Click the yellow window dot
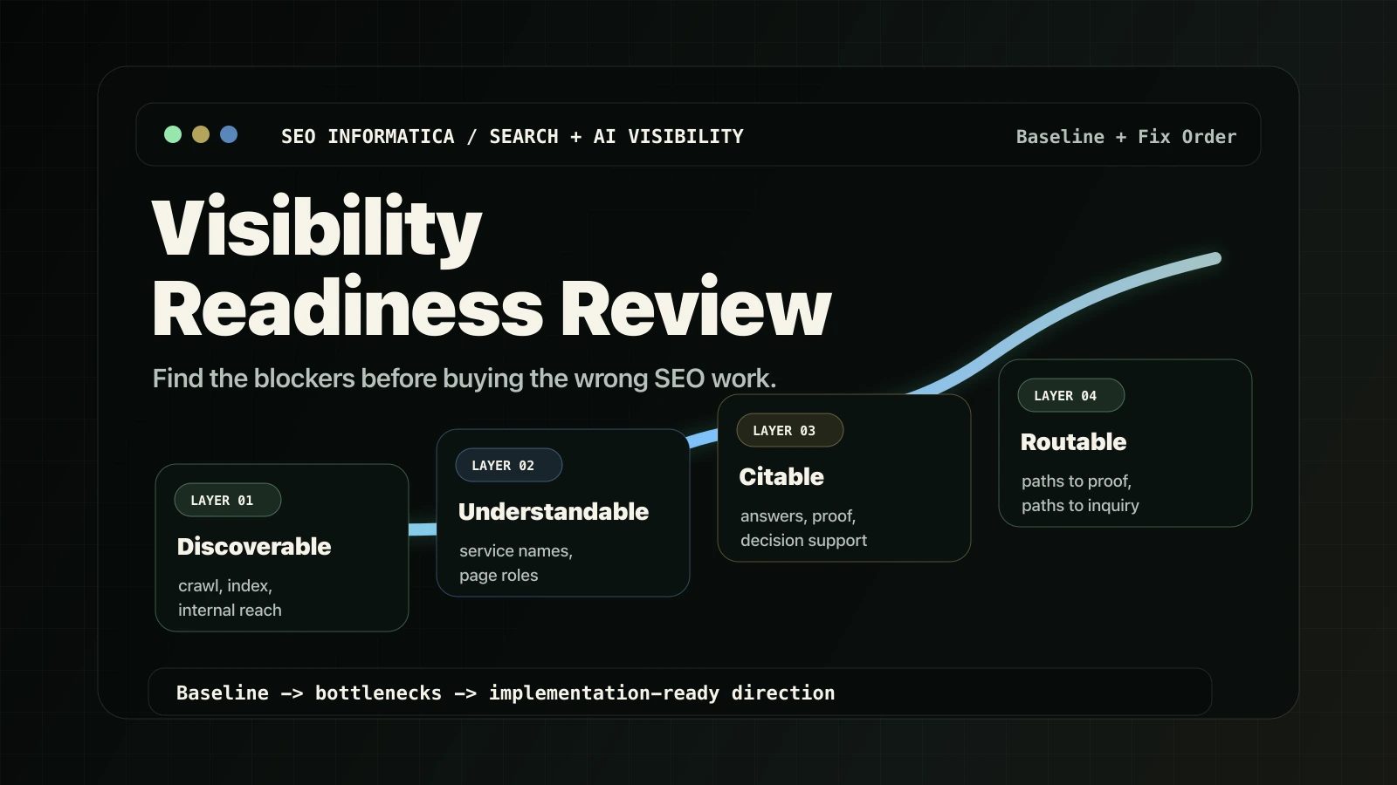This screenshot has width=1397, height=785. pos(201,134)
